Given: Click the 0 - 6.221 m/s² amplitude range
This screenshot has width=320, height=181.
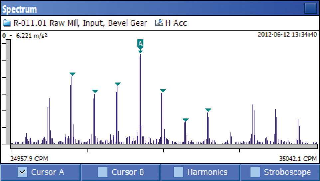Looking at the screenshot, I should click(25, 36).
